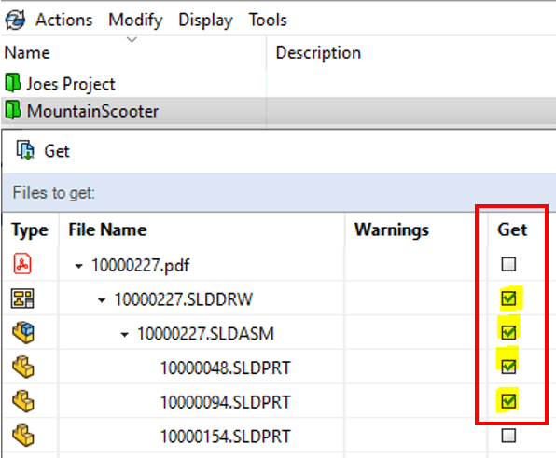Open the Tools menu
556x458 pixels.
(268, 20)
